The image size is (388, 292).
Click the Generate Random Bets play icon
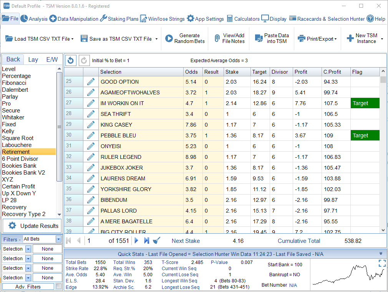click(x=169, y=38)
